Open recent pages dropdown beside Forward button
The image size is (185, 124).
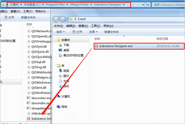(x=67, y=19)
